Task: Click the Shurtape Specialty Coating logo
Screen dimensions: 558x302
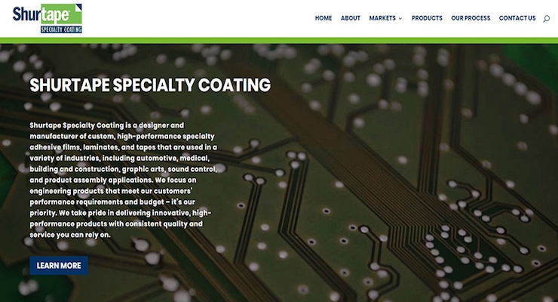Action: (x=48, y=19)
